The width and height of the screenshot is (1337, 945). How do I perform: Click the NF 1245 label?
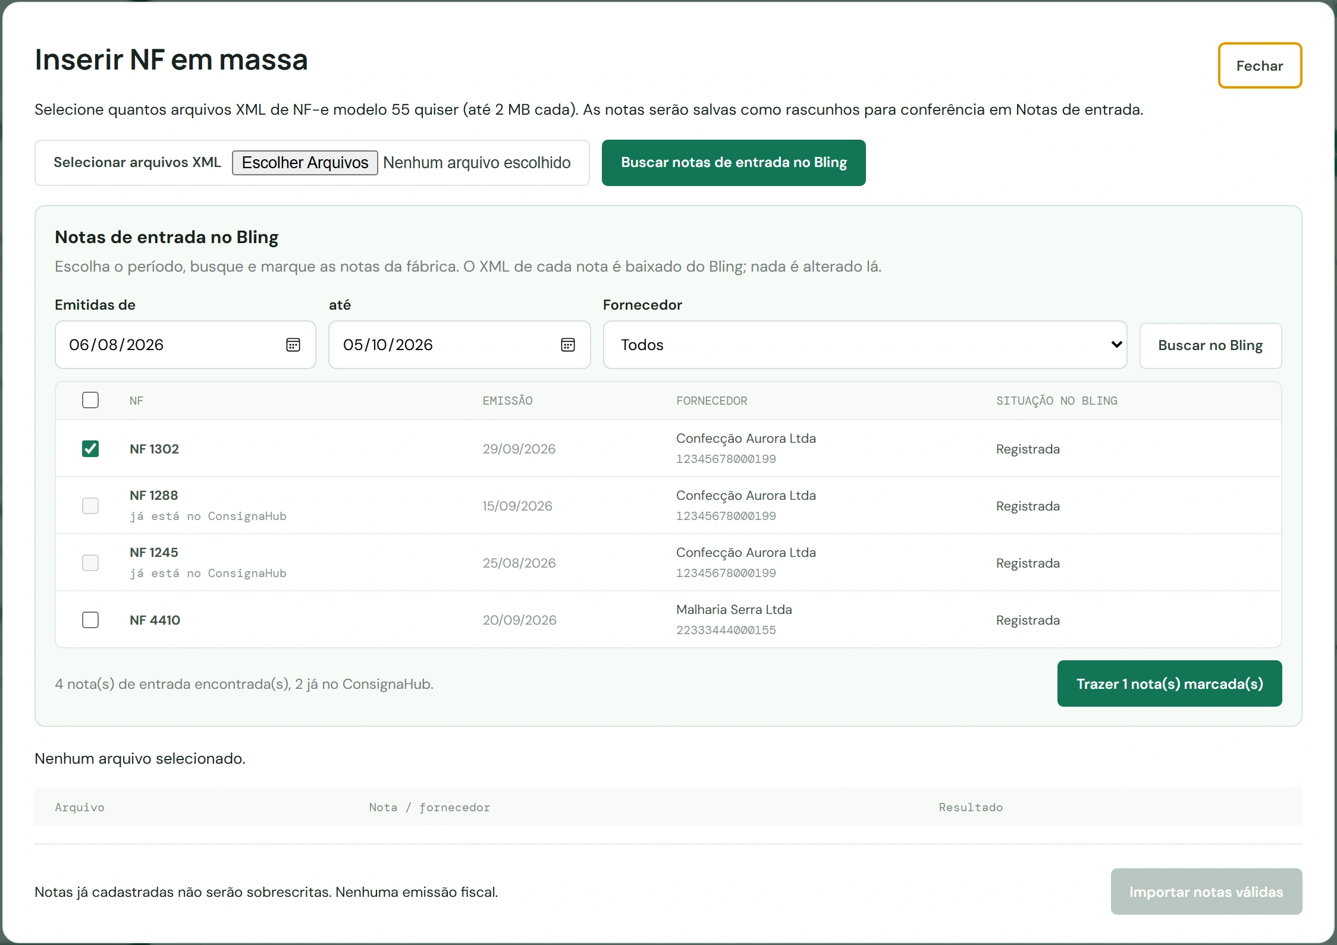click(153, 552)
